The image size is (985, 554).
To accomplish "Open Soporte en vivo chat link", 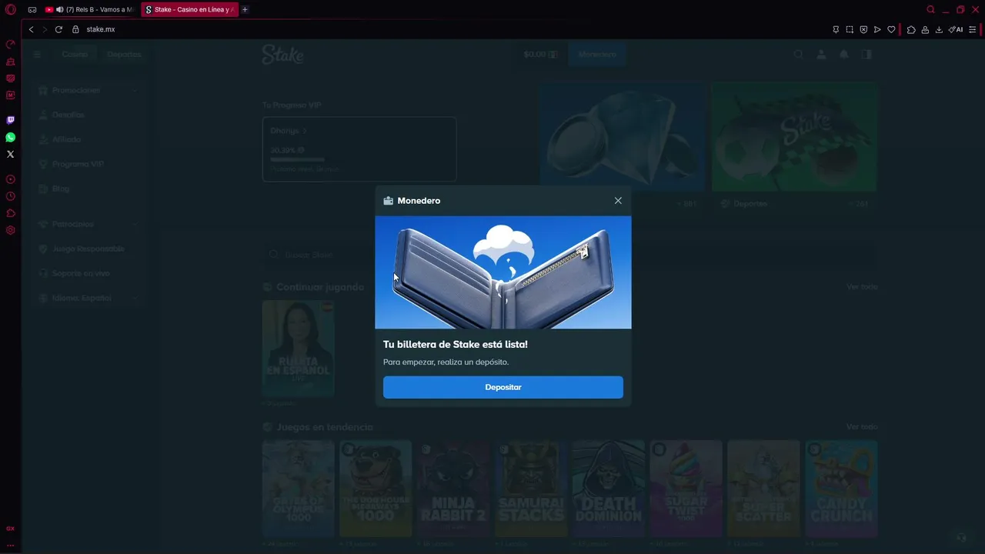I will tap(87, 273).
